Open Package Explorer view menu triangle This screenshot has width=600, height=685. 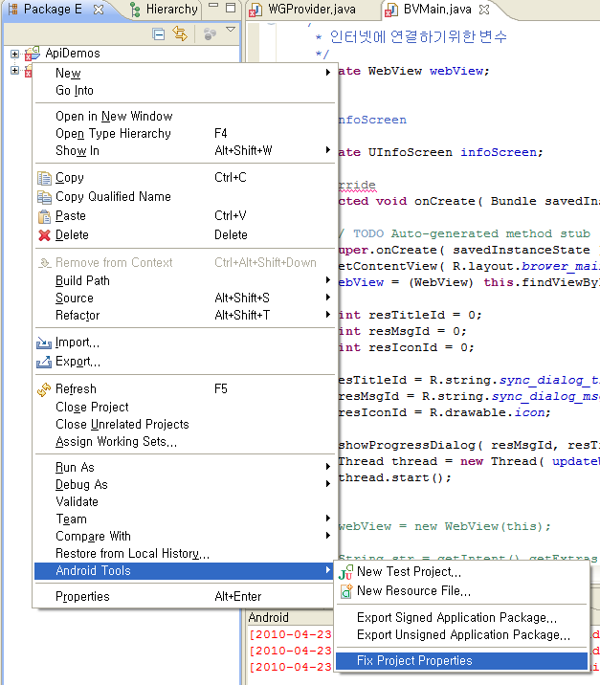tap(231, 30)
